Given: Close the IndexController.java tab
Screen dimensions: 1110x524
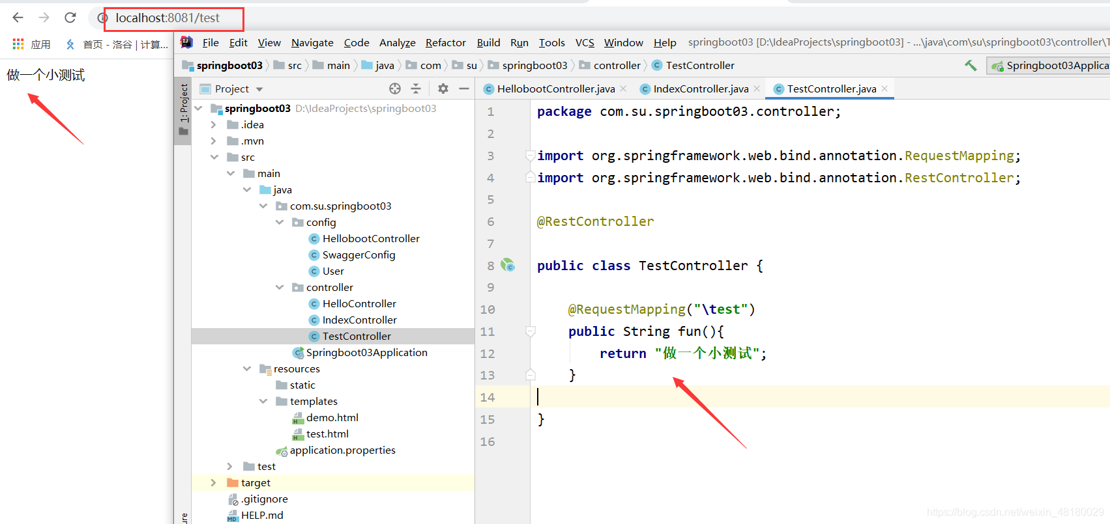Looking at the screenshot, I should tap(757, 89).
